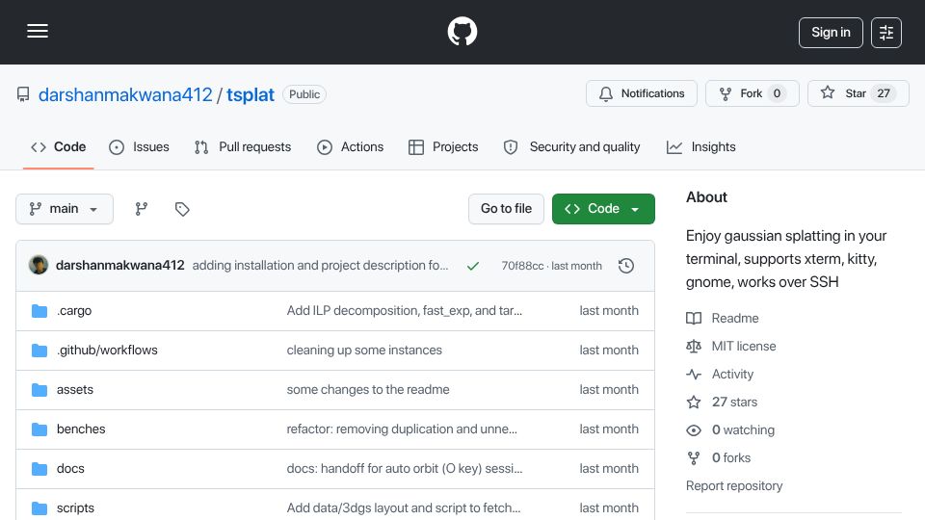Viewport: 925px width, 520px height.
Task: View branches via the branch icon
Action: pyautogui.click(x=141, y=209)
